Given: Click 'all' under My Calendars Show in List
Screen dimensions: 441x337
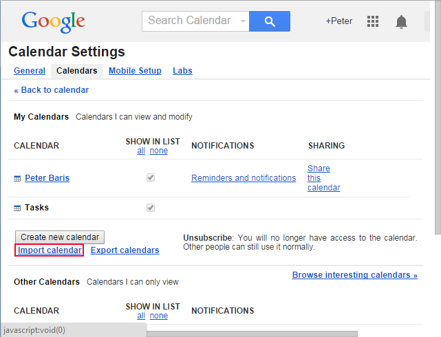Looking at the screenshot, I should [141, 151].
